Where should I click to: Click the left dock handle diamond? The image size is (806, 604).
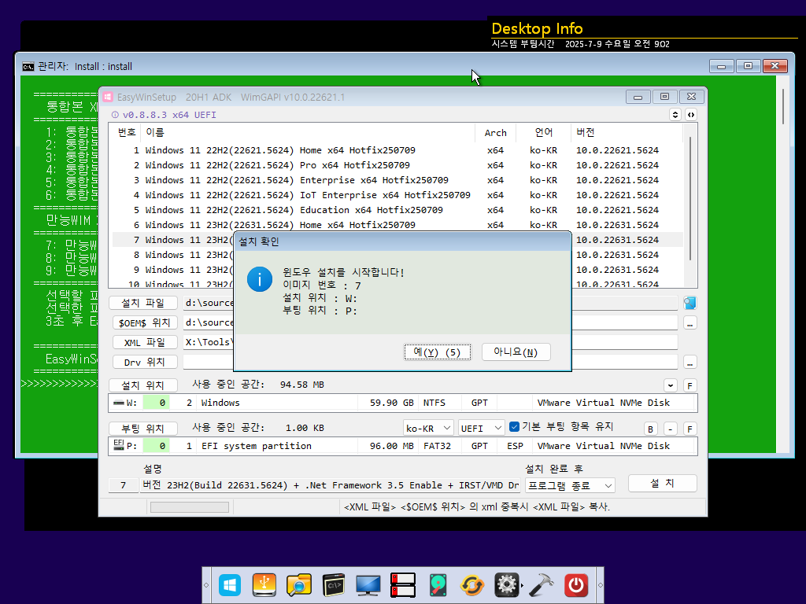[x=206, y=585]
